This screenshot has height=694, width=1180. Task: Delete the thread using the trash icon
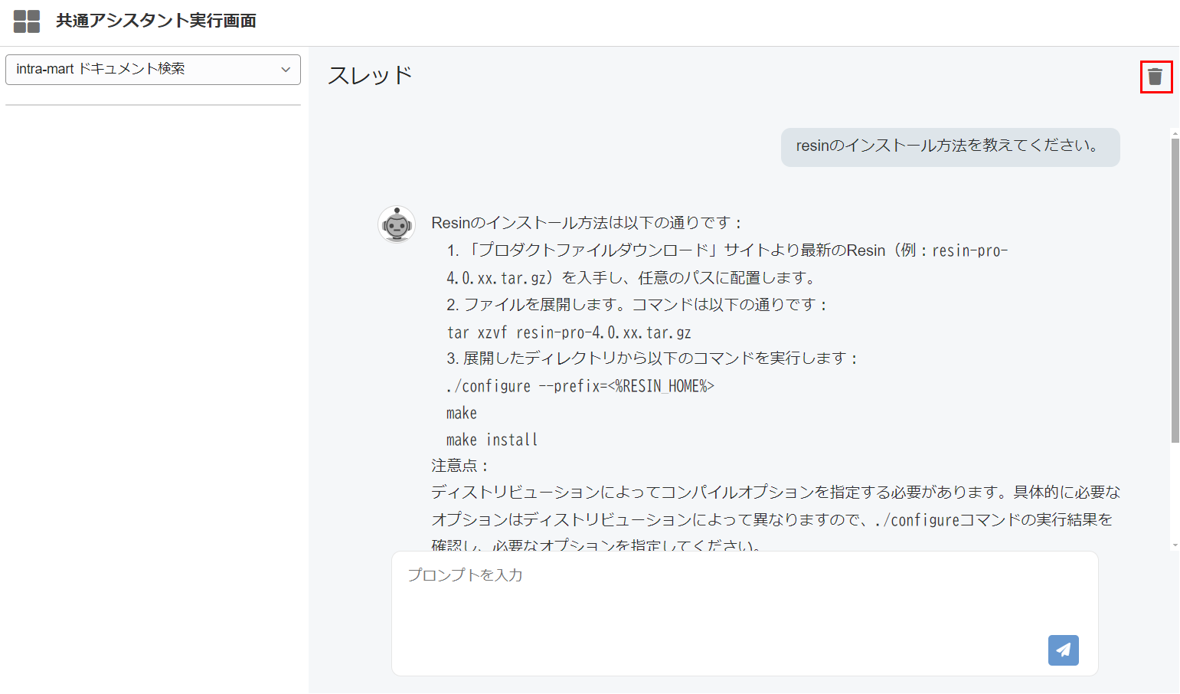[x=1156, y=77]
